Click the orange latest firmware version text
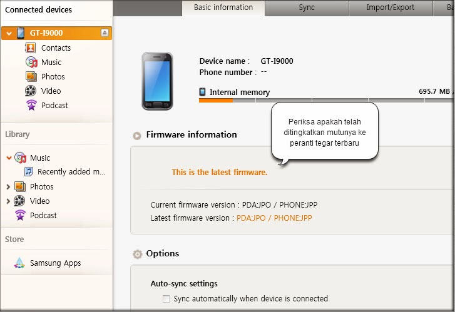The image size is (455, 312). point(274,218)
